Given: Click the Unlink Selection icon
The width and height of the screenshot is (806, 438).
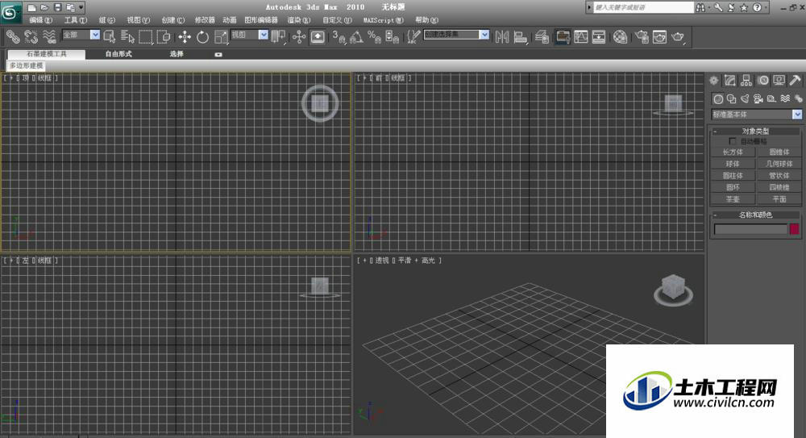Looking at the screenshot, I should tap(31, 36).
